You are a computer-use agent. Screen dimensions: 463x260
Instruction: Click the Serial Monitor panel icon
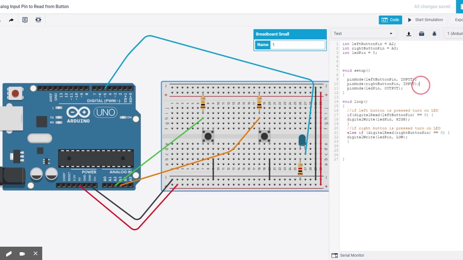(335, 255)
